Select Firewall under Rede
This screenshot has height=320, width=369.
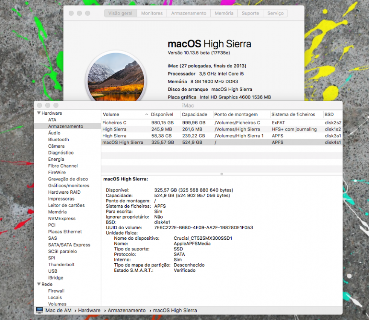[x=56, y=291]
